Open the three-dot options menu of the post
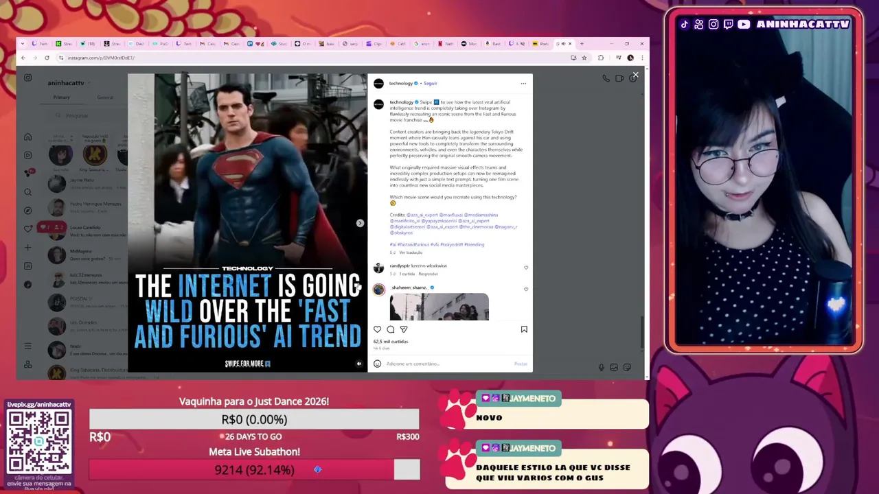Image resolution: width=879 pixels, height=494 pixels. point(523,84)
